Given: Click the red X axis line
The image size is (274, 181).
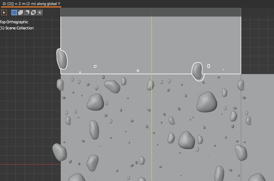Looking at the screenshot, I should (x=30, y=164).
